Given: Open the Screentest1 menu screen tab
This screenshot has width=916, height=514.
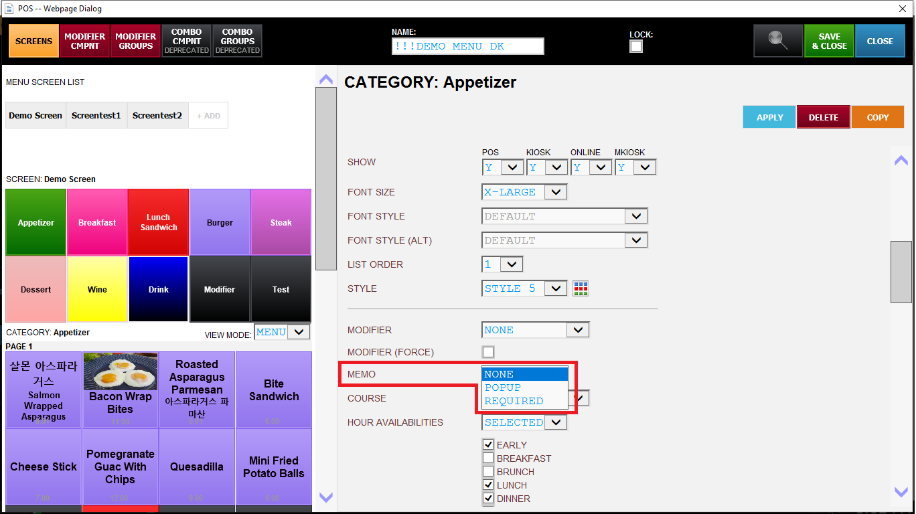Looking at the screenshot, I should 96,115.
